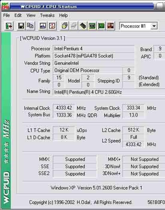Click the Name String 2.60GHz field

[x=109, y=92]
